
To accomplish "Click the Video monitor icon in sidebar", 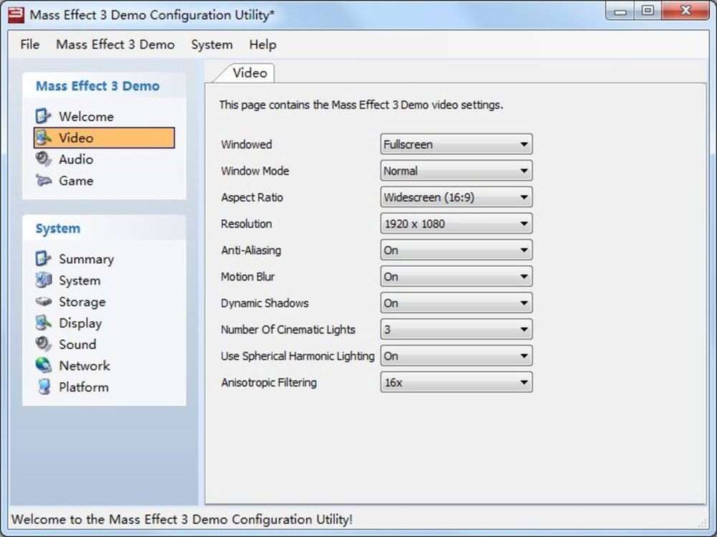I will [44, 138].
